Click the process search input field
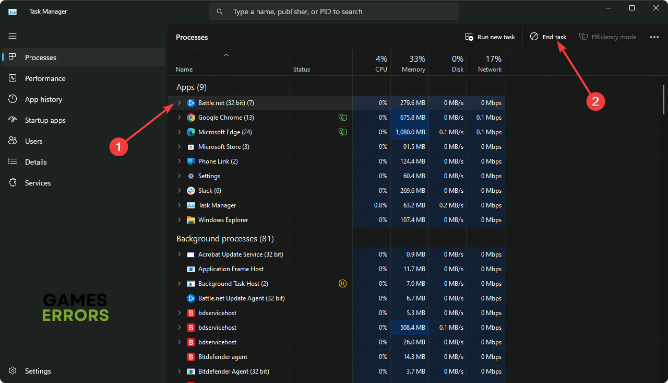The height and width of the screenshot is (383, 668). tap(334, 11)
